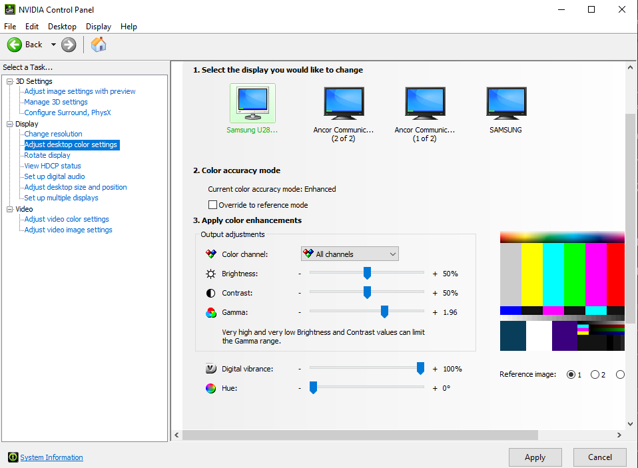
Task: Select Adjust desktop color settings task
Action: pyautogui.click(x=71, y=144)
